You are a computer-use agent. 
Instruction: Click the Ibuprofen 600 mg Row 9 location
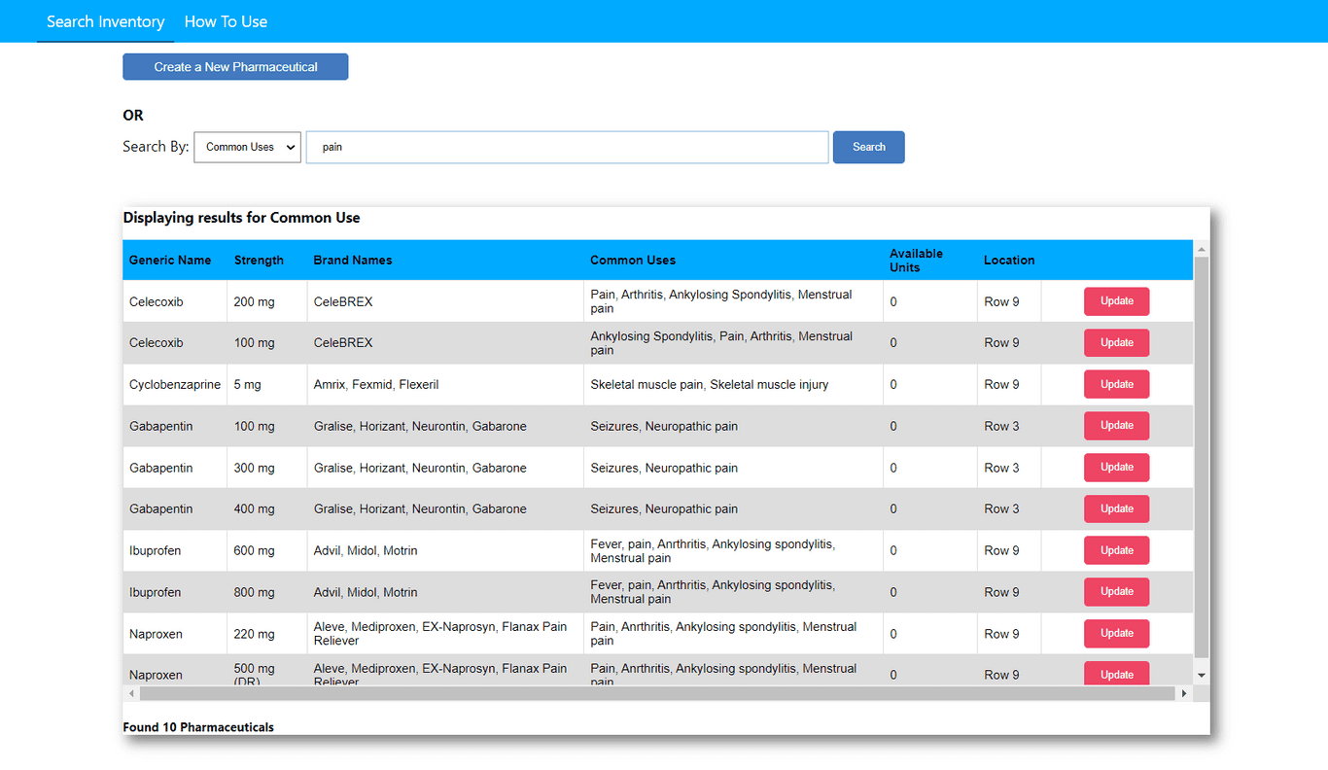1009,551
